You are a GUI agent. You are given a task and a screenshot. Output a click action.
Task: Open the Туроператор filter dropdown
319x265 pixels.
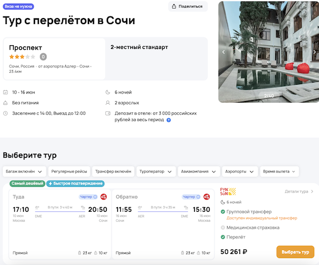click(x=157, y=172)
